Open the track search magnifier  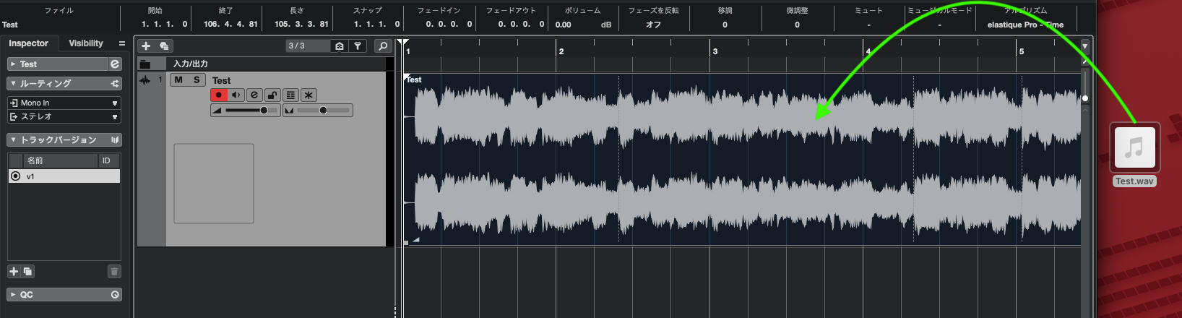tap(383, 46)
